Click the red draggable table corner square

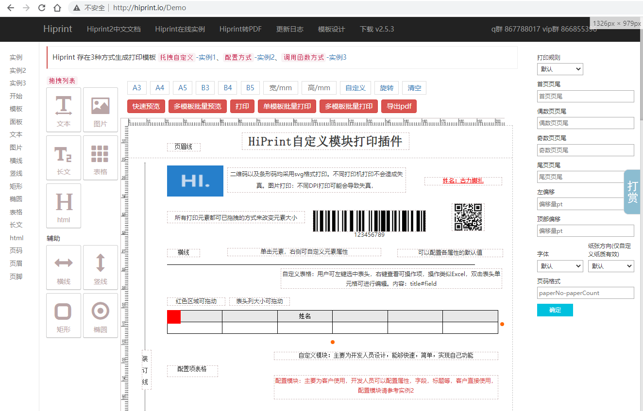174,316
